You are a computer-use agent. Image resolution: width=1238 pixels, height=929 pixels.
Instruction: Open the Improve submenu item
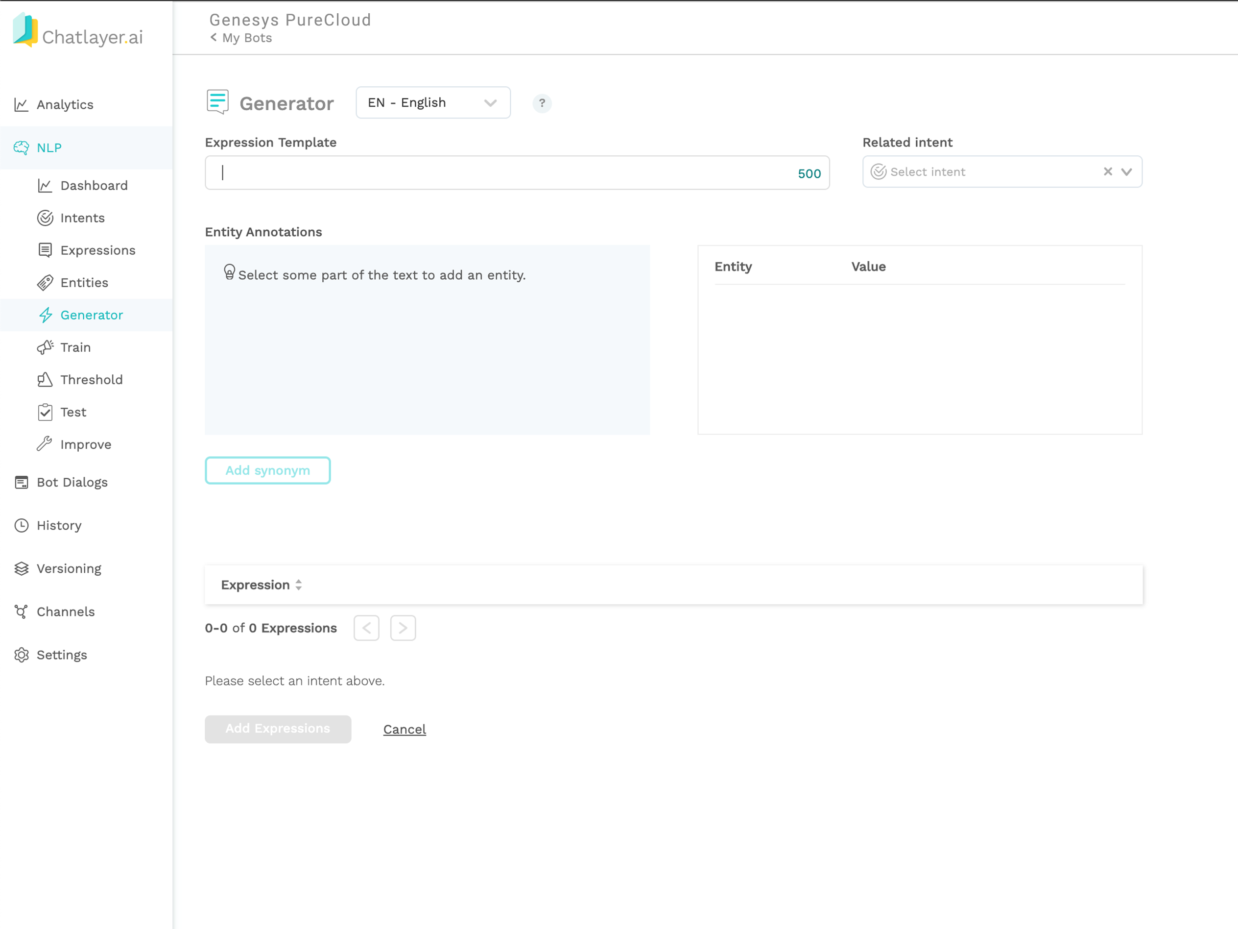86,444
